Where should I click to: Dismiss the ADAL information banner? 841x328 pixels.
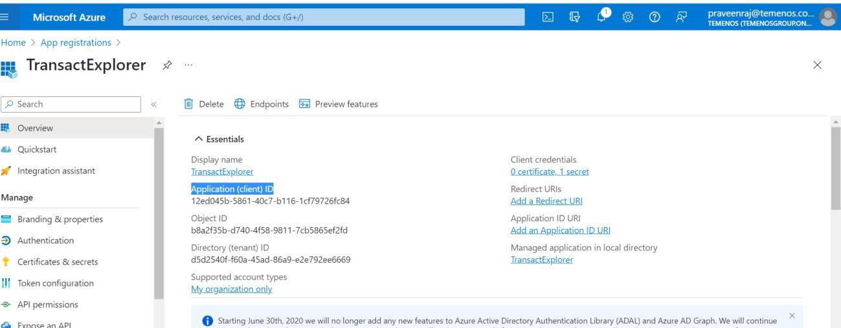[791, 315]
